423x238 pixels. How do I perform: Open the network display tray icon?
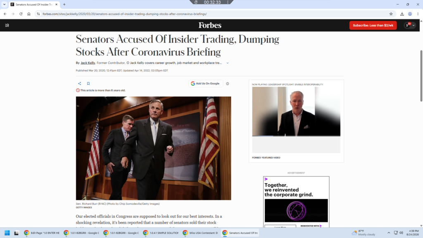[x=396, y=233]
